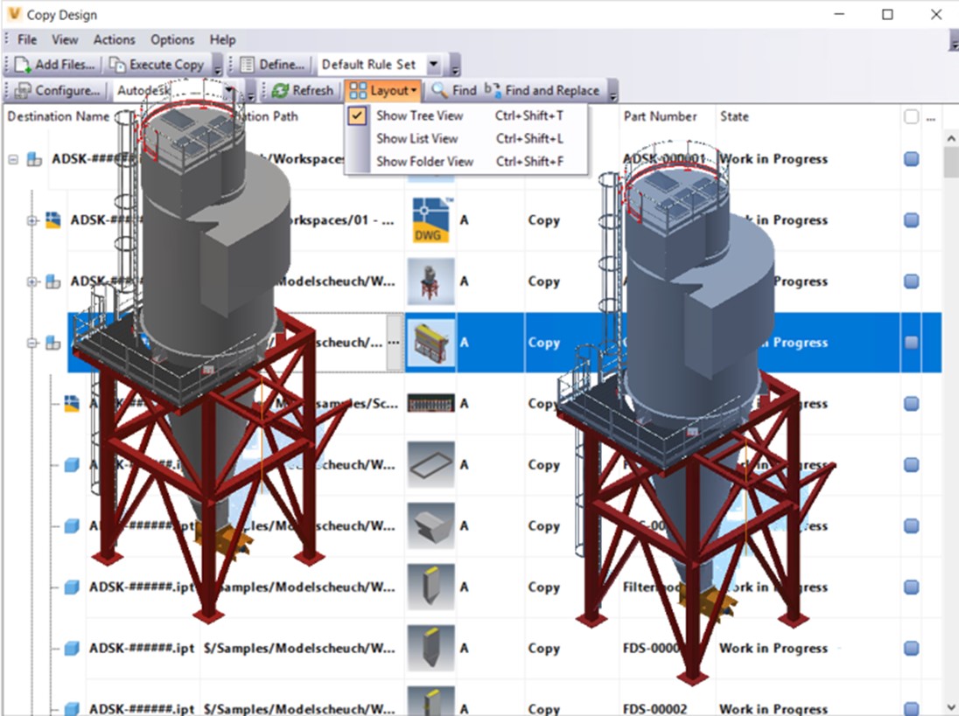Expand the node in the small silo thumbnail row
Screen dimensions: 959x716
(x=31, y=282)
